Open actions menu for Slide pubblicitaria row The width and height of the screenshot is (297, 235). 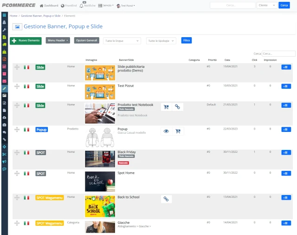tap(286, 67)
